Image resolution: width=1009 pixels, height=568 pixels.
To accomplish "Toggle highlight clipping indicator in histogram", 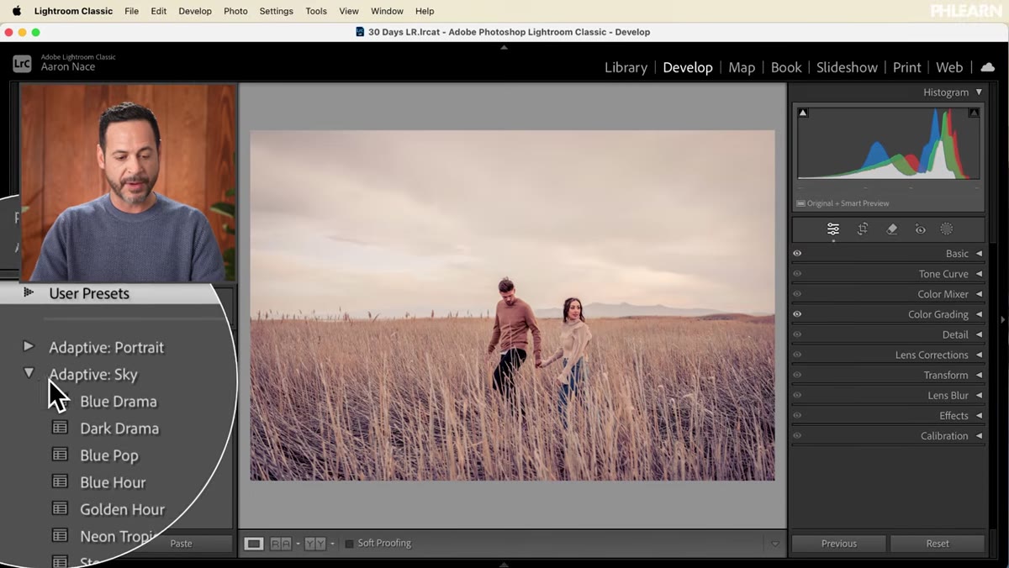I will click(974, 113).
